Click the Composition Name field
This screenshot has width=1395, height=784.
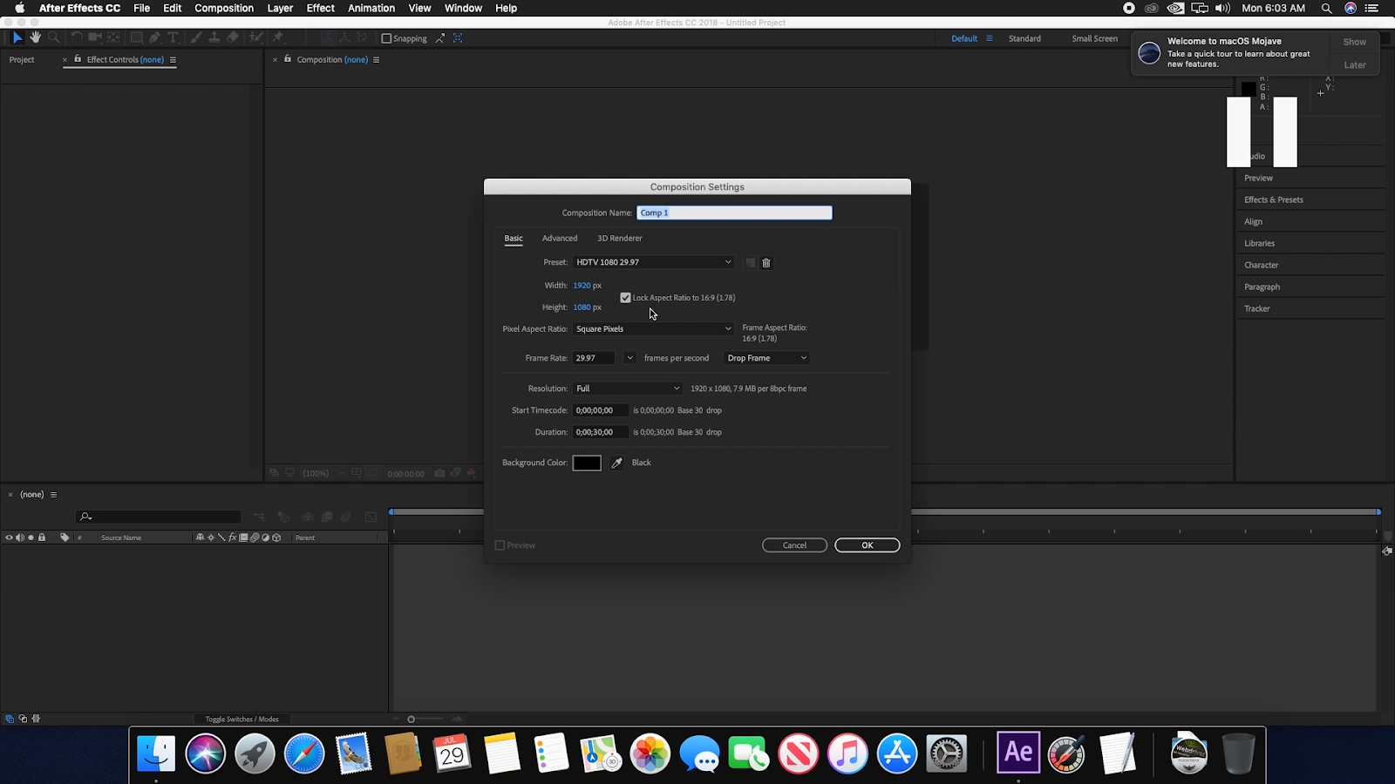coord(734,213)
